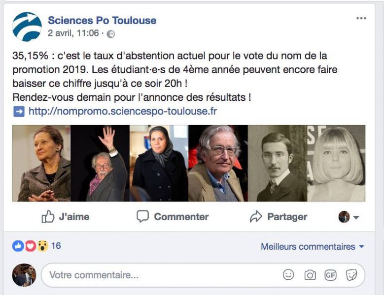Open the photo of man raising his hand
This screenshot has height=295, width=384.
[100, 163]
